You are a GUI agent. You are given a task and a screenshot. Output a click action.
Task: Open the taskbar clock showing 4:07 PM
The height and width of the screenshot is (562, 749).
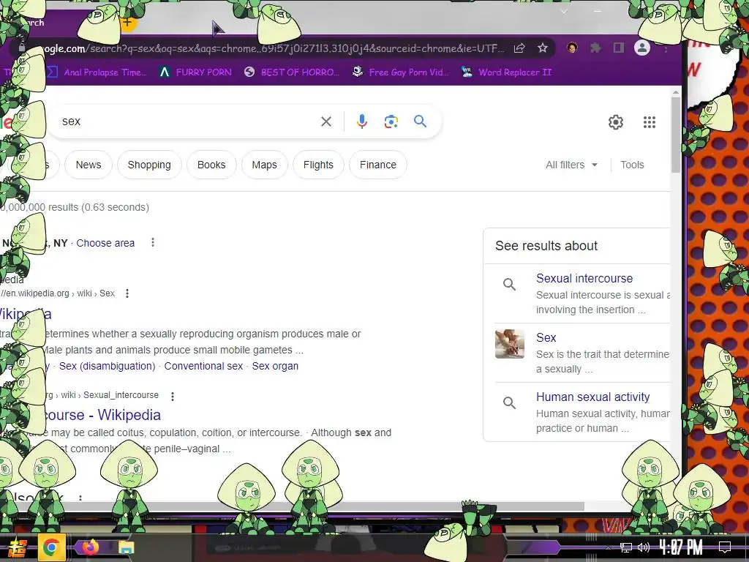(x=681, y=547)
